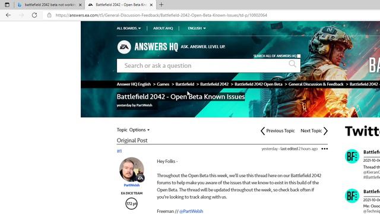The image size is (380, 214).
Task: Open the post number #1 link
Action: (x=119, y=151)
